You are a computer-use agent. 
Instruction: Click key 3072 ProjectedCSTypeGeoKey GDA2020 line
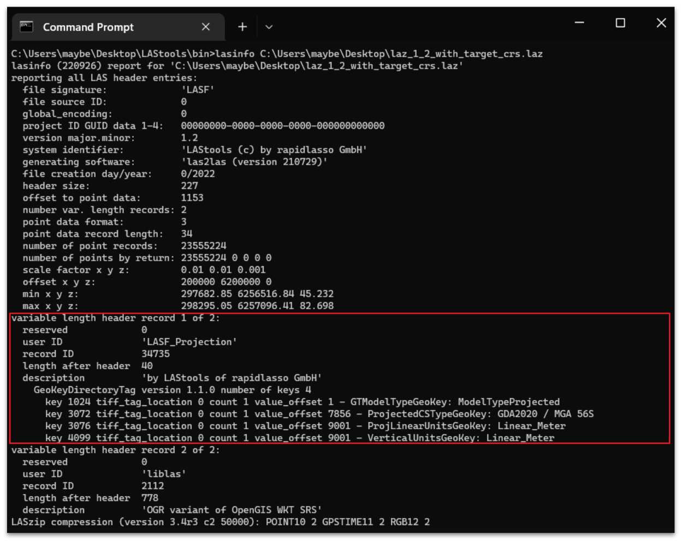coord(319,414)
